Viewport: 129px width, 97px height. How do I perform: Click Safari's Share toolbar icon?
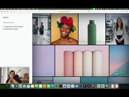pyautogui.click(x=122, y=12)
